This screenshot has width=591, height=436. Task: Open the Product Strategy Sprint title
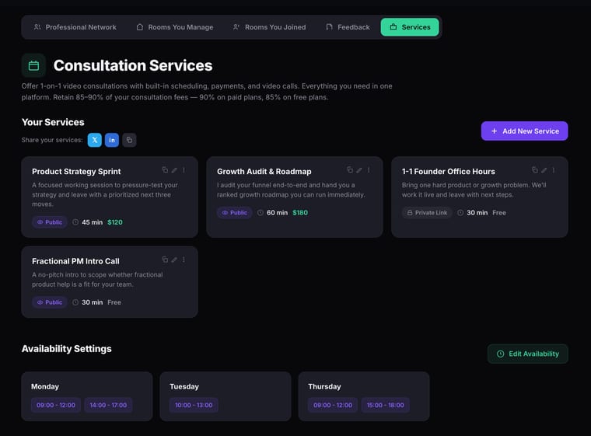click(76, 172)
